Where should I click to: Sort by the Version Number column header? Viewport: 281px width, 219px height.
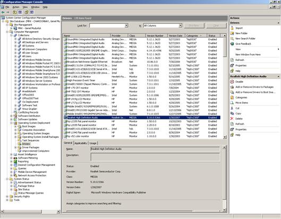157,36
